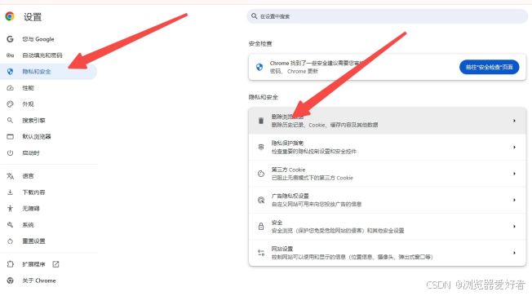Click the magnifier icon for 搜索引擎
Viewport: 532px width, 296px height.
(10, 121)
